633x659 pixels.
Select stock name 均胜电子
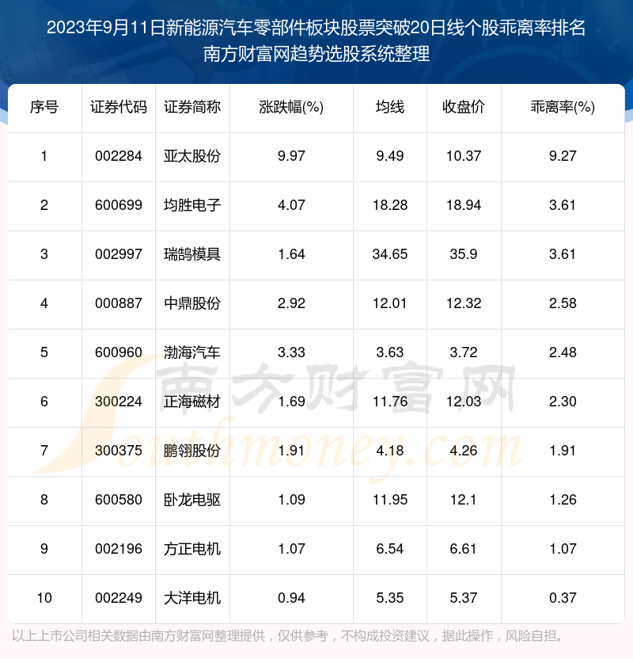point(192,205)
